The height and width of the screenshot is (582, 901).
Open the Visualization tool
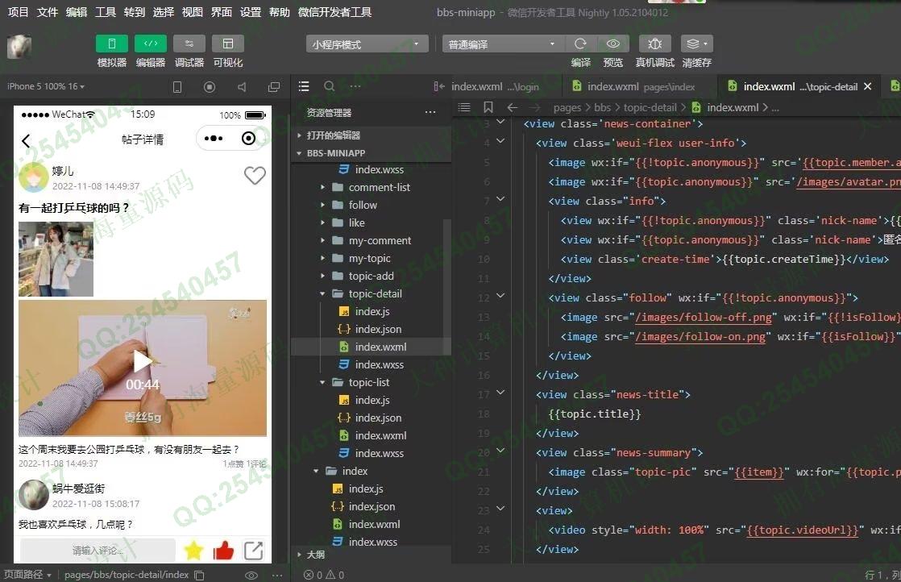228,44
